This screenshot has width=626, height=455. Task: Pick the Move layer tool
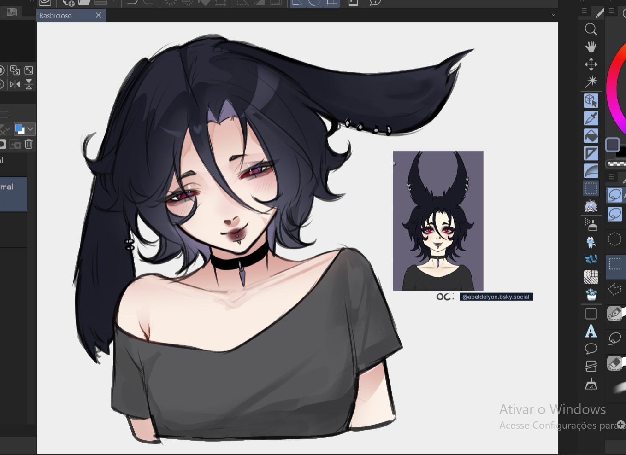591,64
